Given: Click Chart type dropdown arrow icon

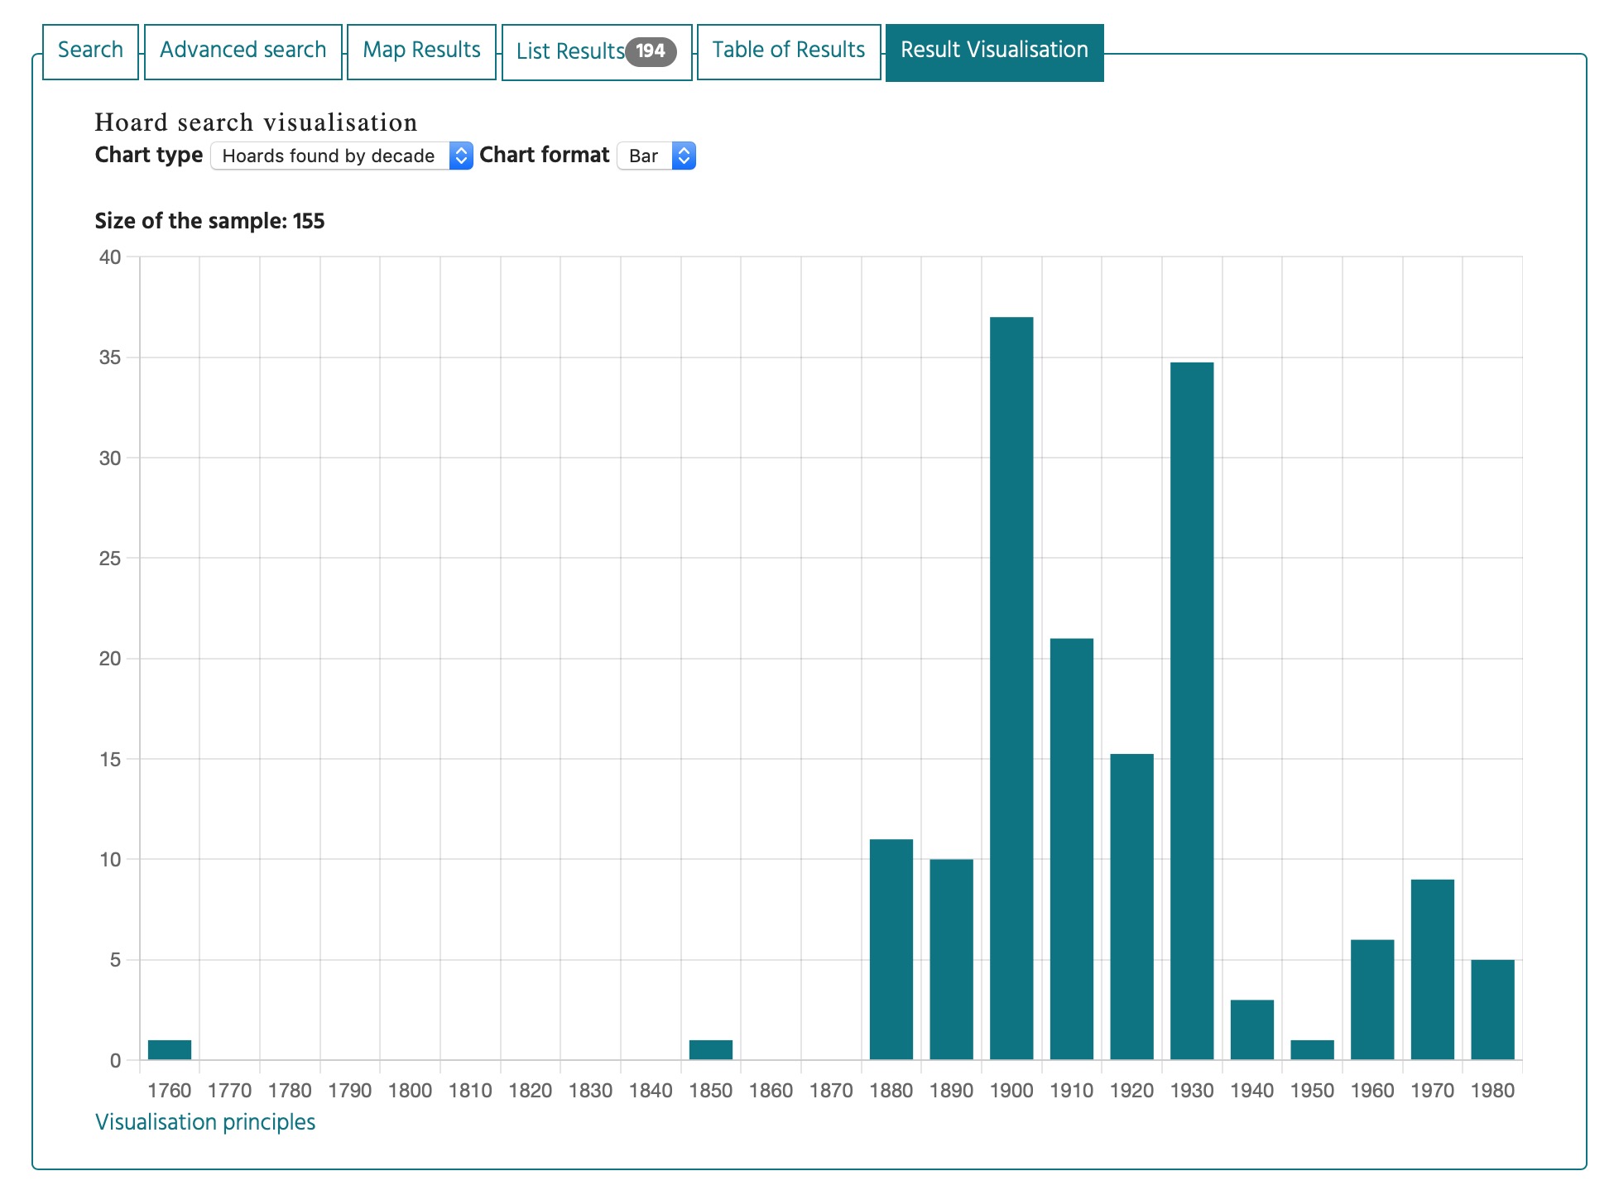Looking at the screenshot, I should click(x=461, y=156).
